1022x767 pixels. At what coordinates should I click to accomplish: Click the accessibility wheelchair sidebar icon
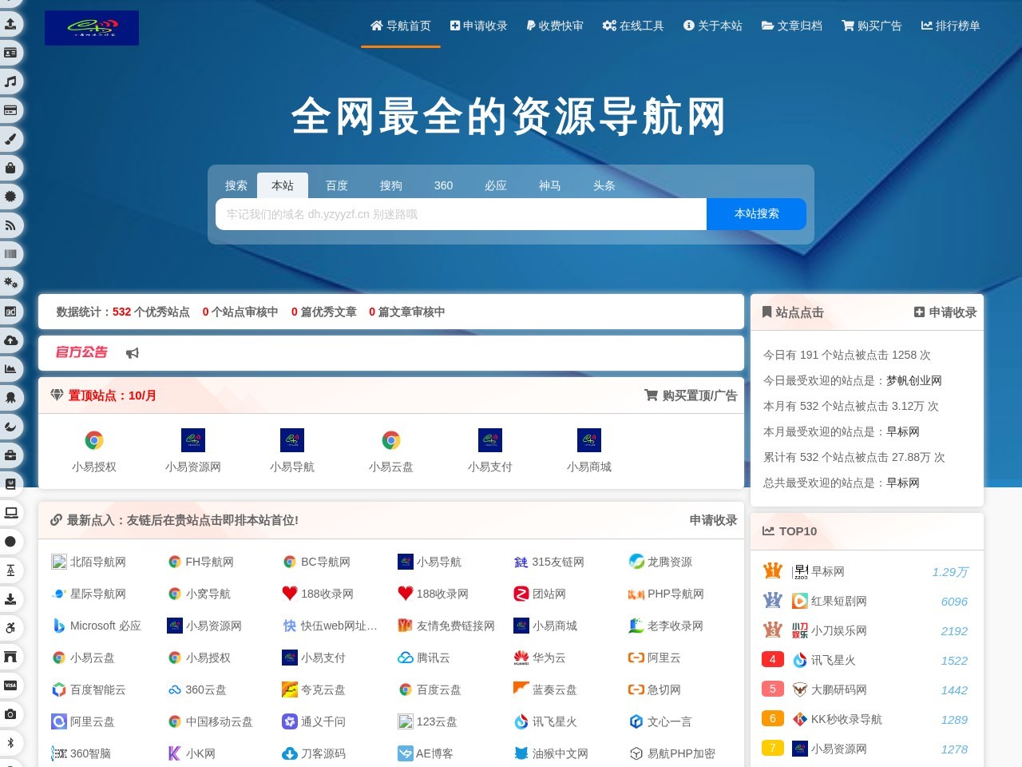point(10,628)
